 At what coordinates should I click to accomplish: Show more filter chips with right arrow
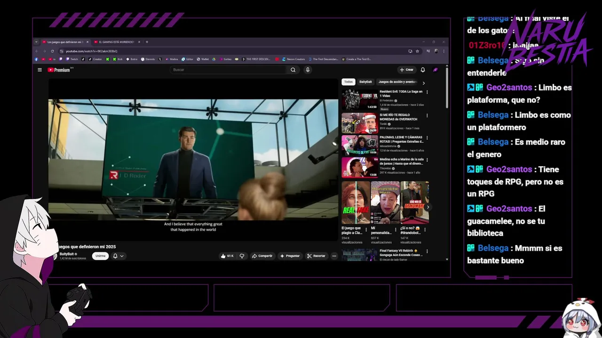[423, 83]
